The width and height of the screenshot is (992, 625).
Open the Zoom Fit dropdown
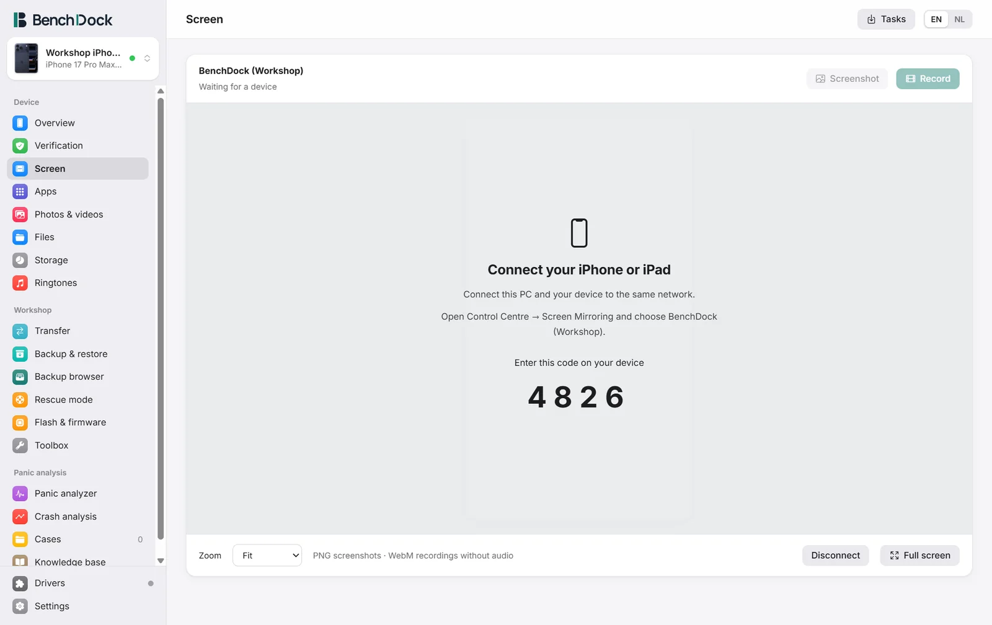[x=267, y=556]
